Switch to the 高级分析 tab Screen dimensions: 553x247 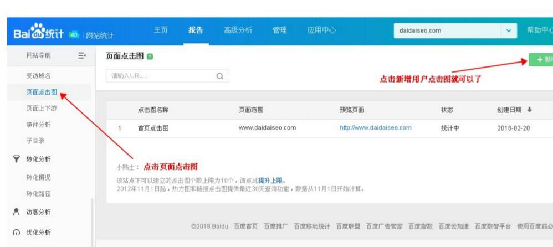[x=238, y=30]
